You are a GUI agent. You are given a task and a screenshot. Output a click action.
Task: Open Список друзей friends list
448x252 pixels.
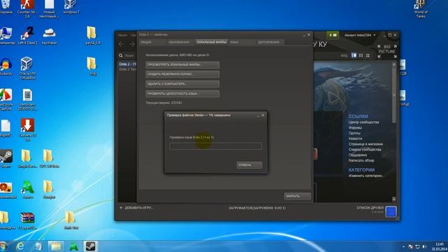[x=370, y=208]
